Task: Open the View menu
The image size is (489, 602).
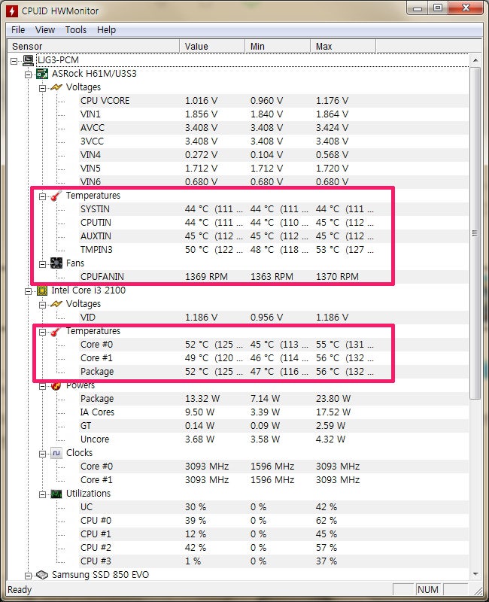Action: pos(45,29)
